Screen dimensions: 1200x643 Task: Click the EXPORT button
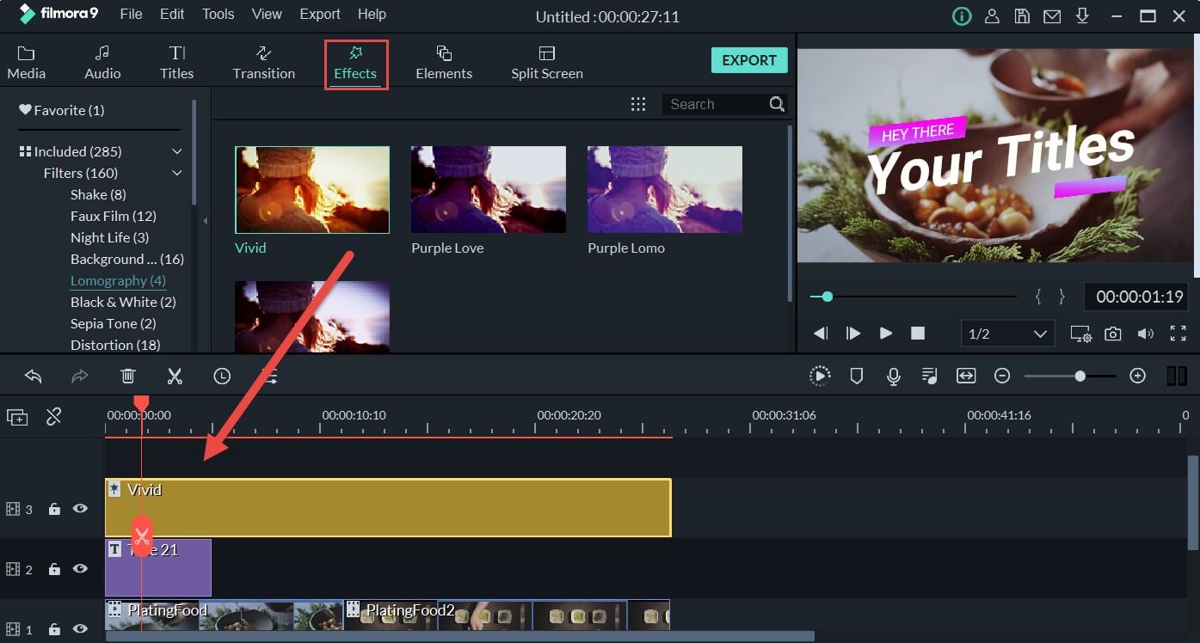pos(749,60)
